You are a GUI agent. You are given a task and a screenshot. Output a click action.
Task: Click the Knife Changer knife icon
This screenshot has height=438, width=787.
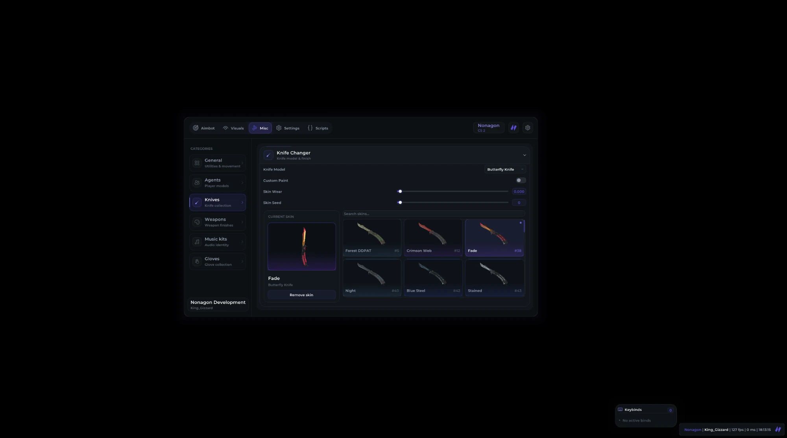[268, 155]
